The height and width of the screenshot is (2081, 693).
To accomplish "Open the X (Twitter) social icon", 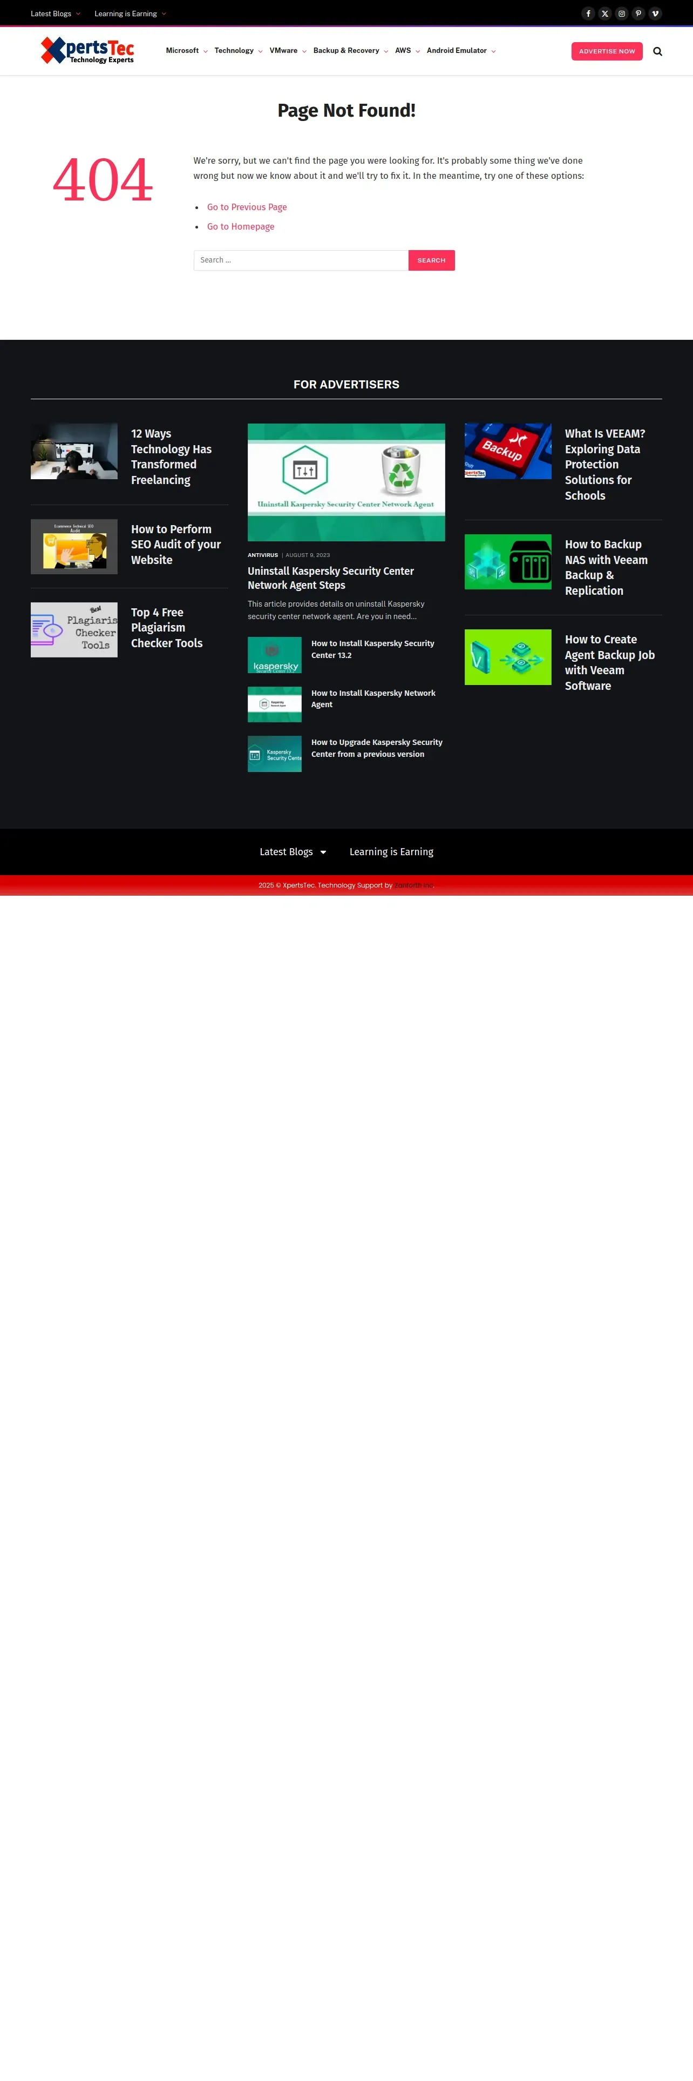I will pos(605,14).
